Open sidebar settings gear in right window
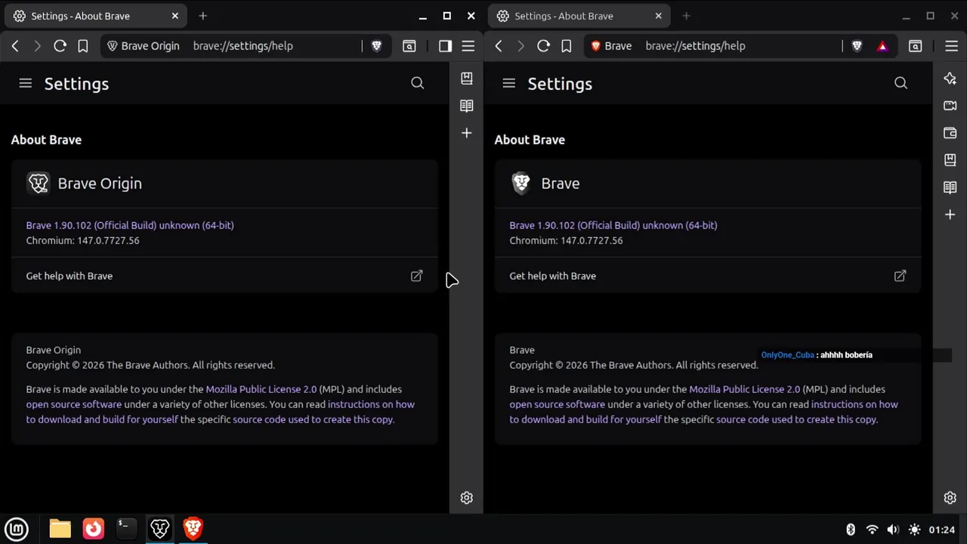 click(x=950, y=498)
